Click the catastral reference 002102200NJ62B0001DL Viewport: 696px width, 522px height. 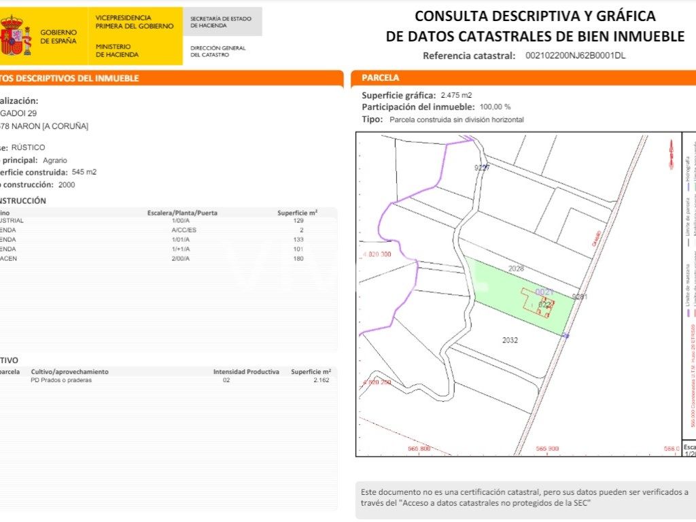pos(576,56)
